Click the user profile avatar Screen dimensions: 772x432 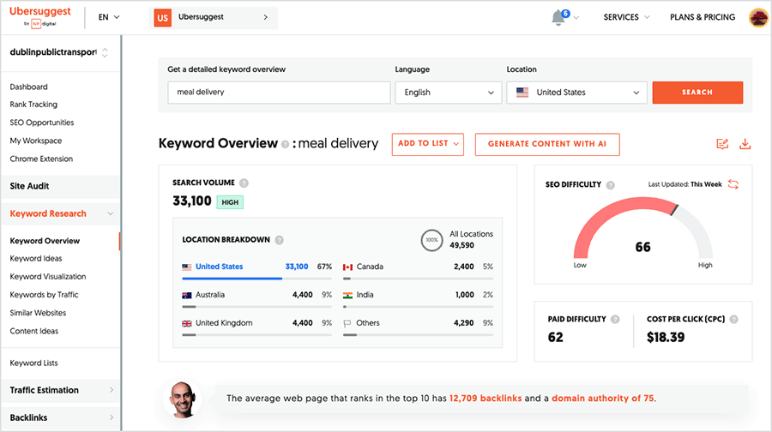pos(758,17)
